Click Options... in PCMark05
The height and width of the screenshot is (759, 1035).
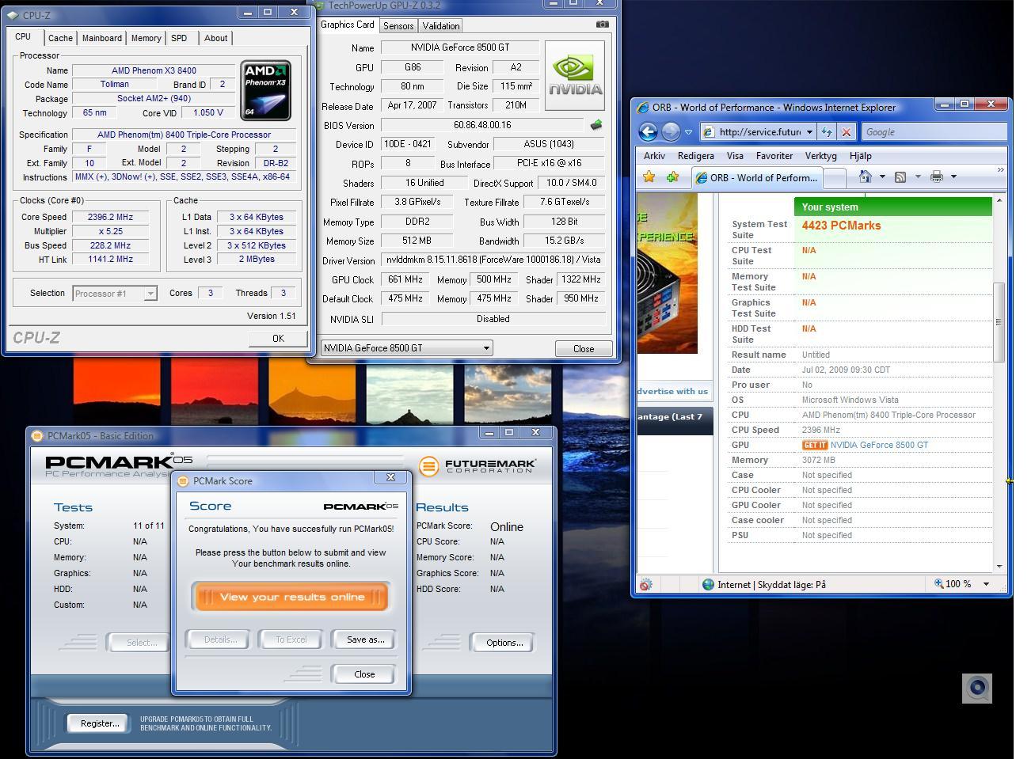(504, 643)
